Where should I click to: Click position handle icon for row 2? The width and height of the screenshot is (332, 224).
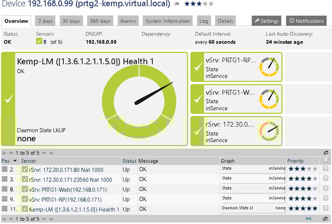pos(5,169)
